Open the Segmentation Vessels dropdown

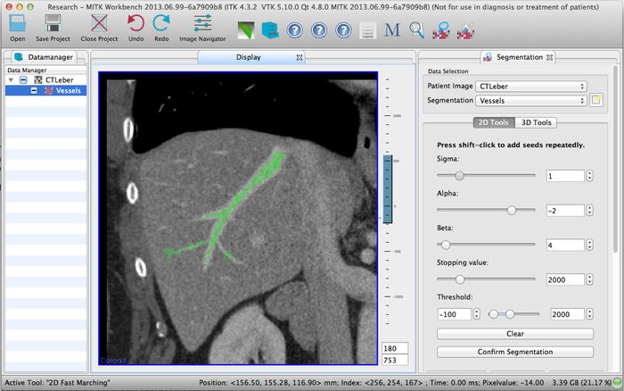531,101
